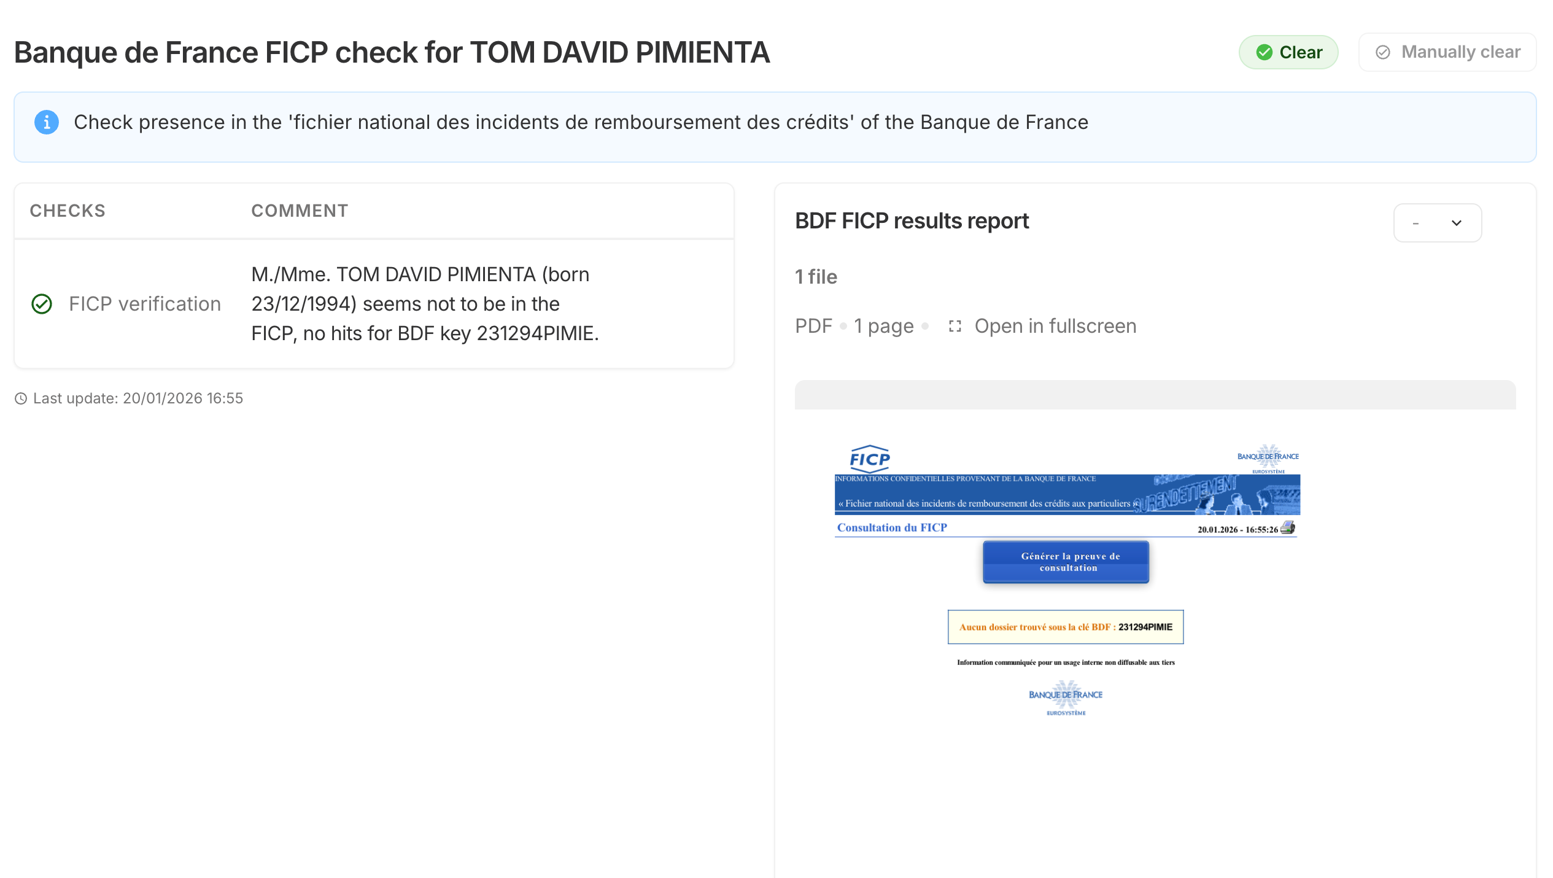Click the CHECKS column header
The height and width of the screenshot is (878, 1553).
68,211
